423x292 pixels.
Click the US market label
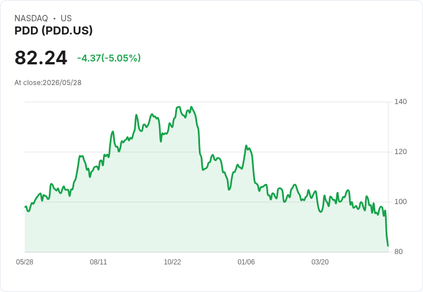66,18
